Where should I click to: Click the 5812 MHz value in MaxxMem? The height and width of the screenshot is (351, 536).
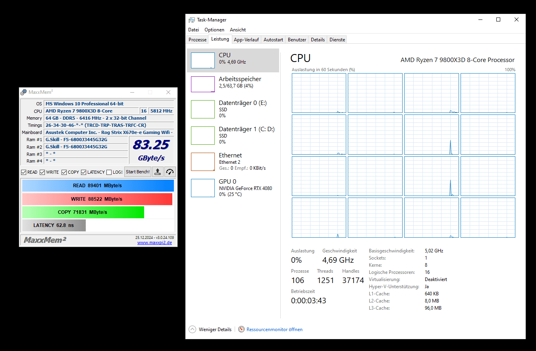[161, 111]
